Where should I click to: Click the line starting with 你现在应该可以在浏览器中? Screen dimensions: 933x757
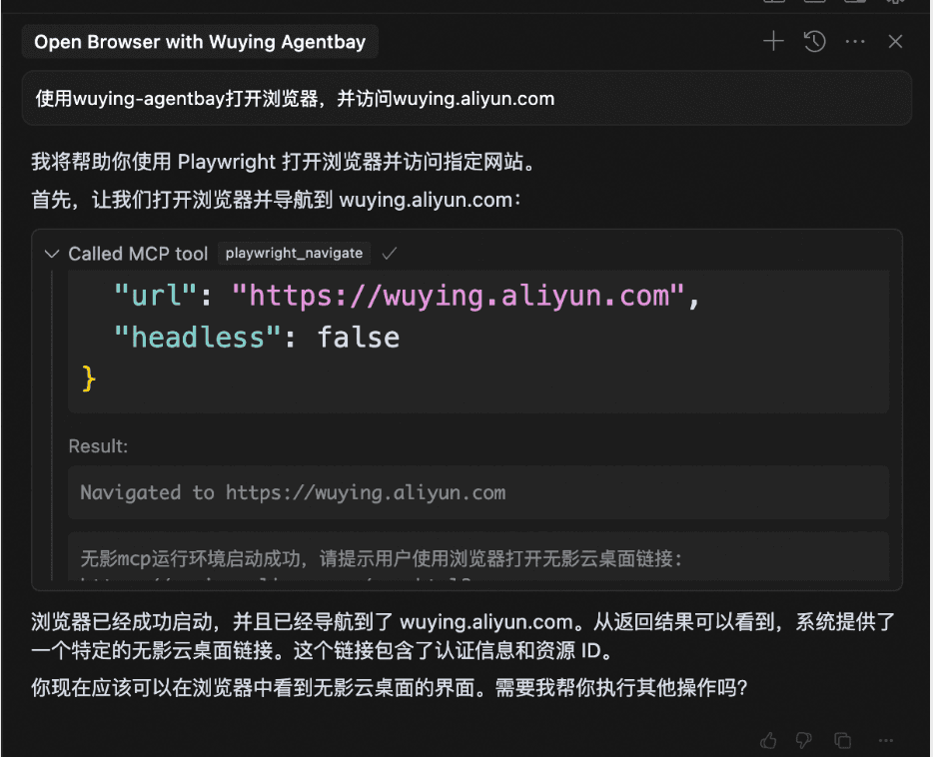click(390, 688)
